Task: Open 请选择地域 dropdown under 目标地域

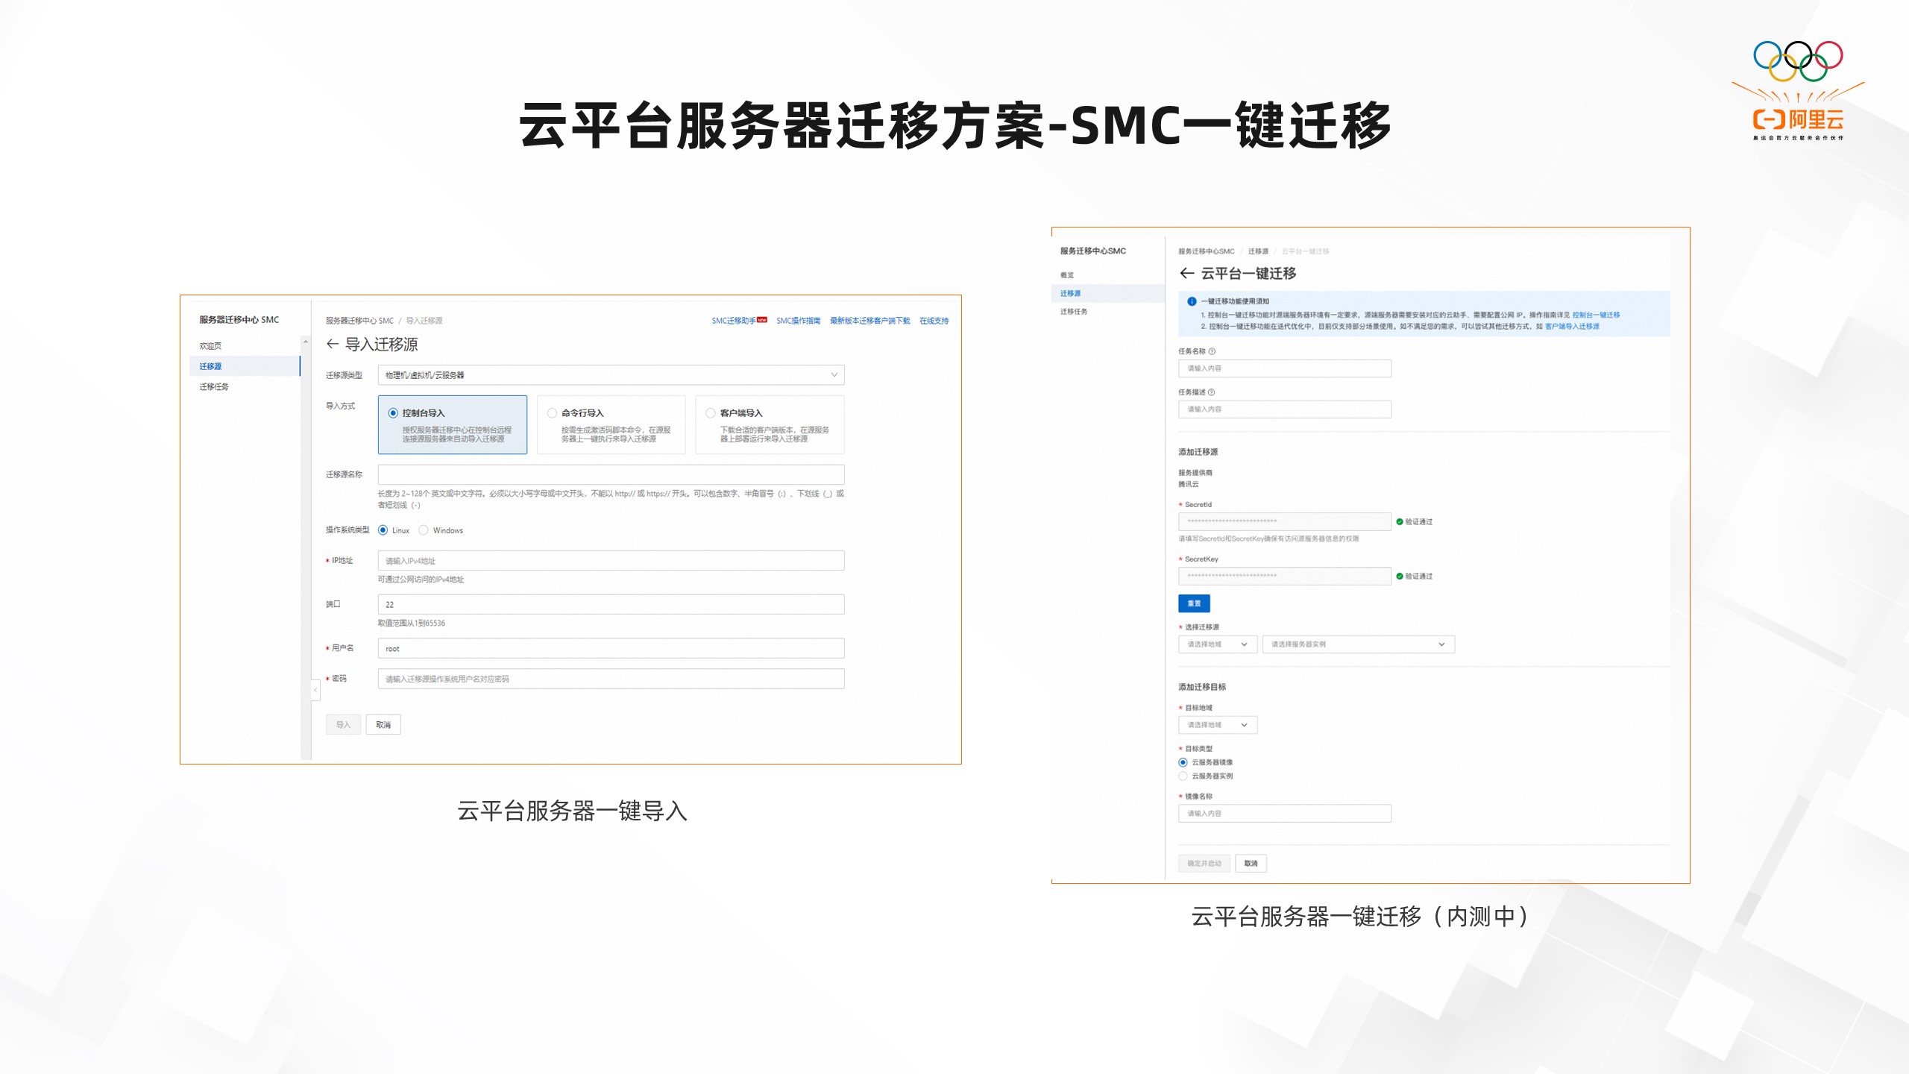Action: (x=1218, y=725)
